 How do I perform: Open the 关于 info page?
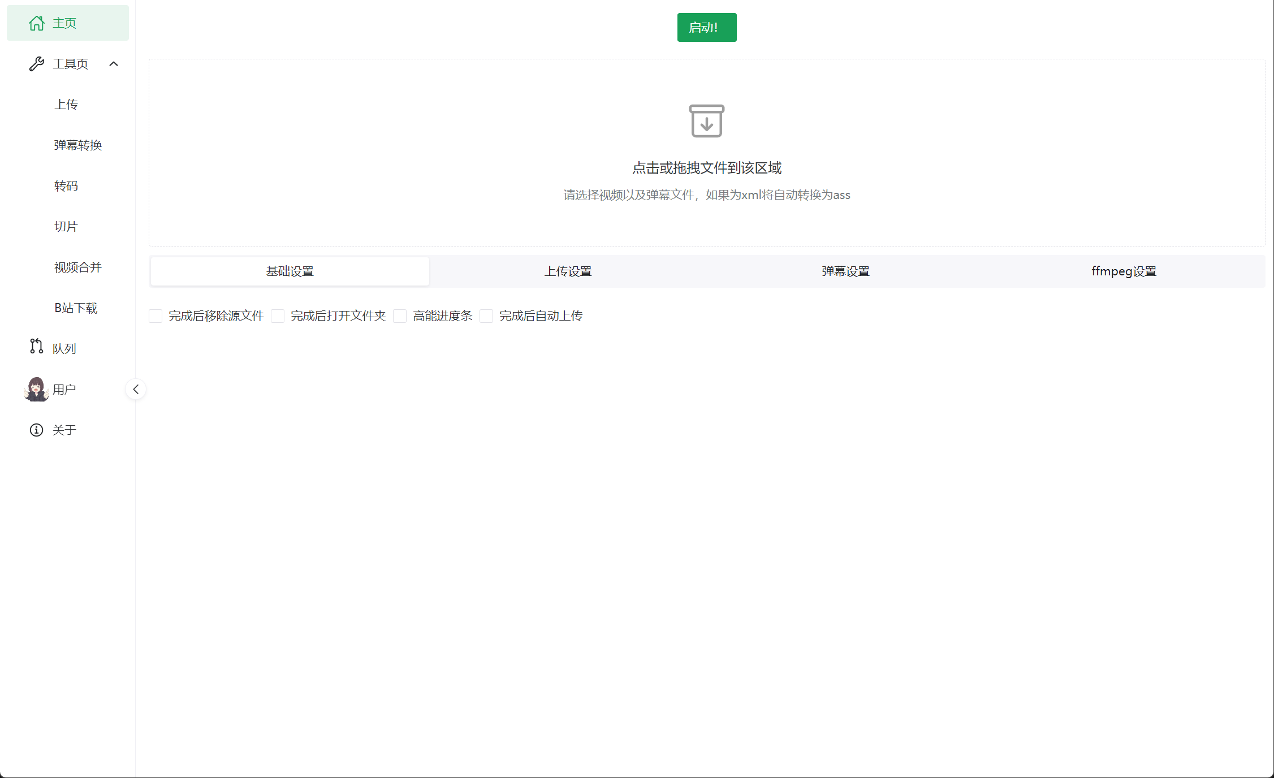(x=64, y=430)
